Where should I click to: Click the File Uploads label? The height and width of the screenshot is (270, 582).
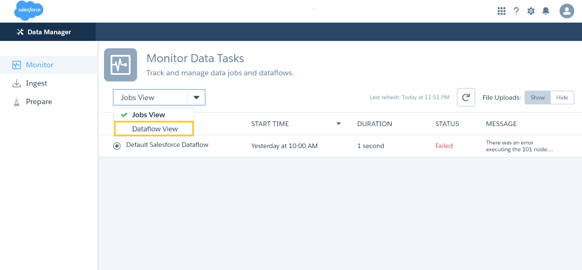point(502,98)
